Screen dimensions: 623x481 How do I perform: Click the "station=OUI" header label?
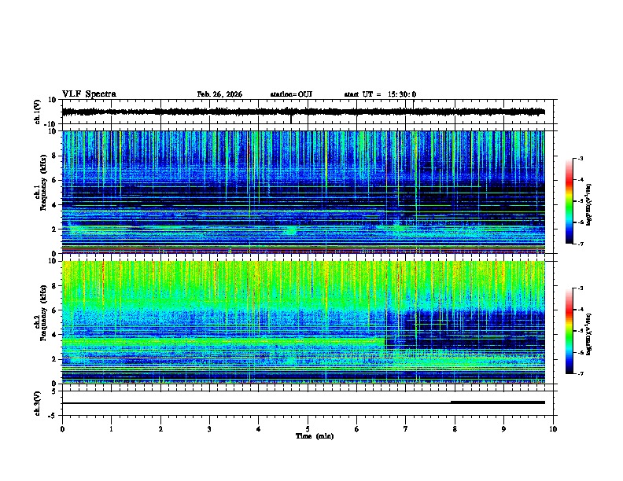(291, 94)
